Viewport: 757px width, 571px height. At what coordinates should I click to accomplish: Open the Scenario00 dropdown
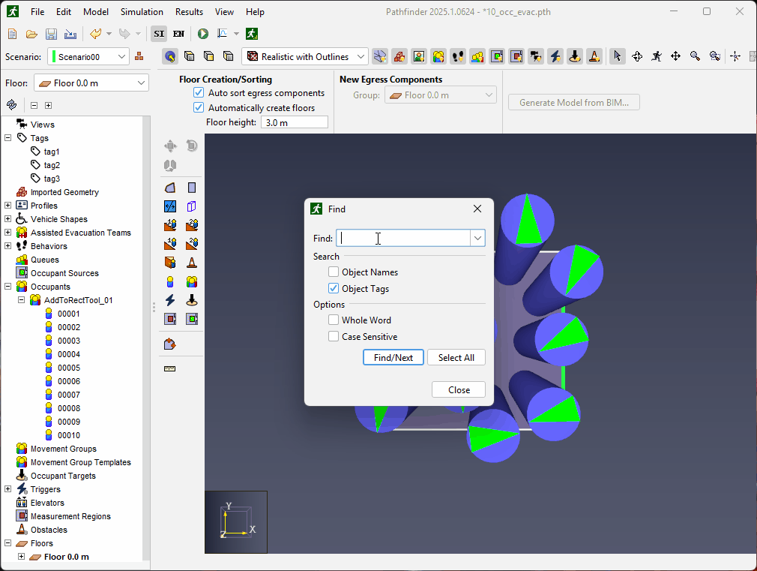[x=88, y=56]
